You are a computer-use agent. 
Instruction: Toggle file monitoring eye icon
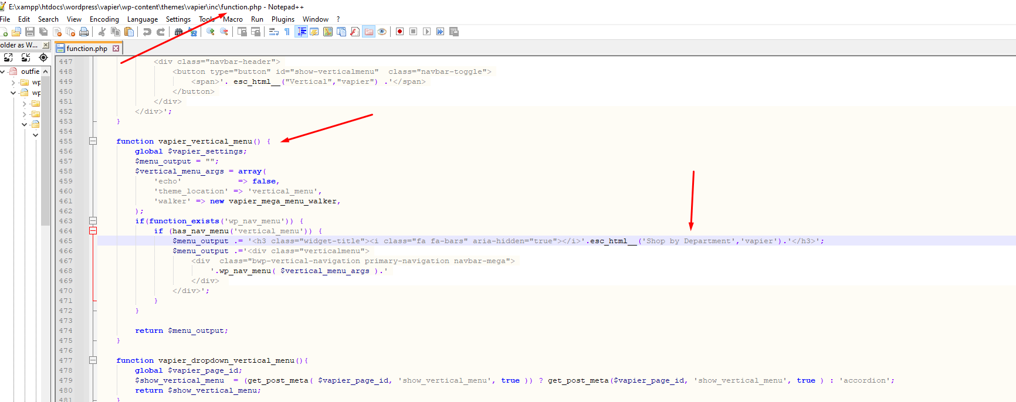382,32
